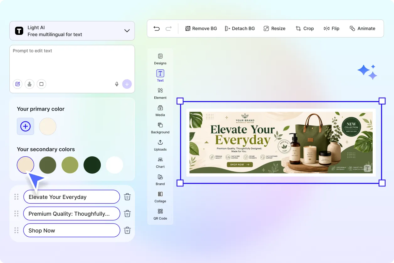Delete the Shop Now text row
394x263 pixels.
[127, 230]
